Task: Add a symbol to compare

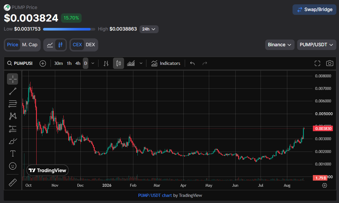Action: pyautogui.click(x=43, y=63)
